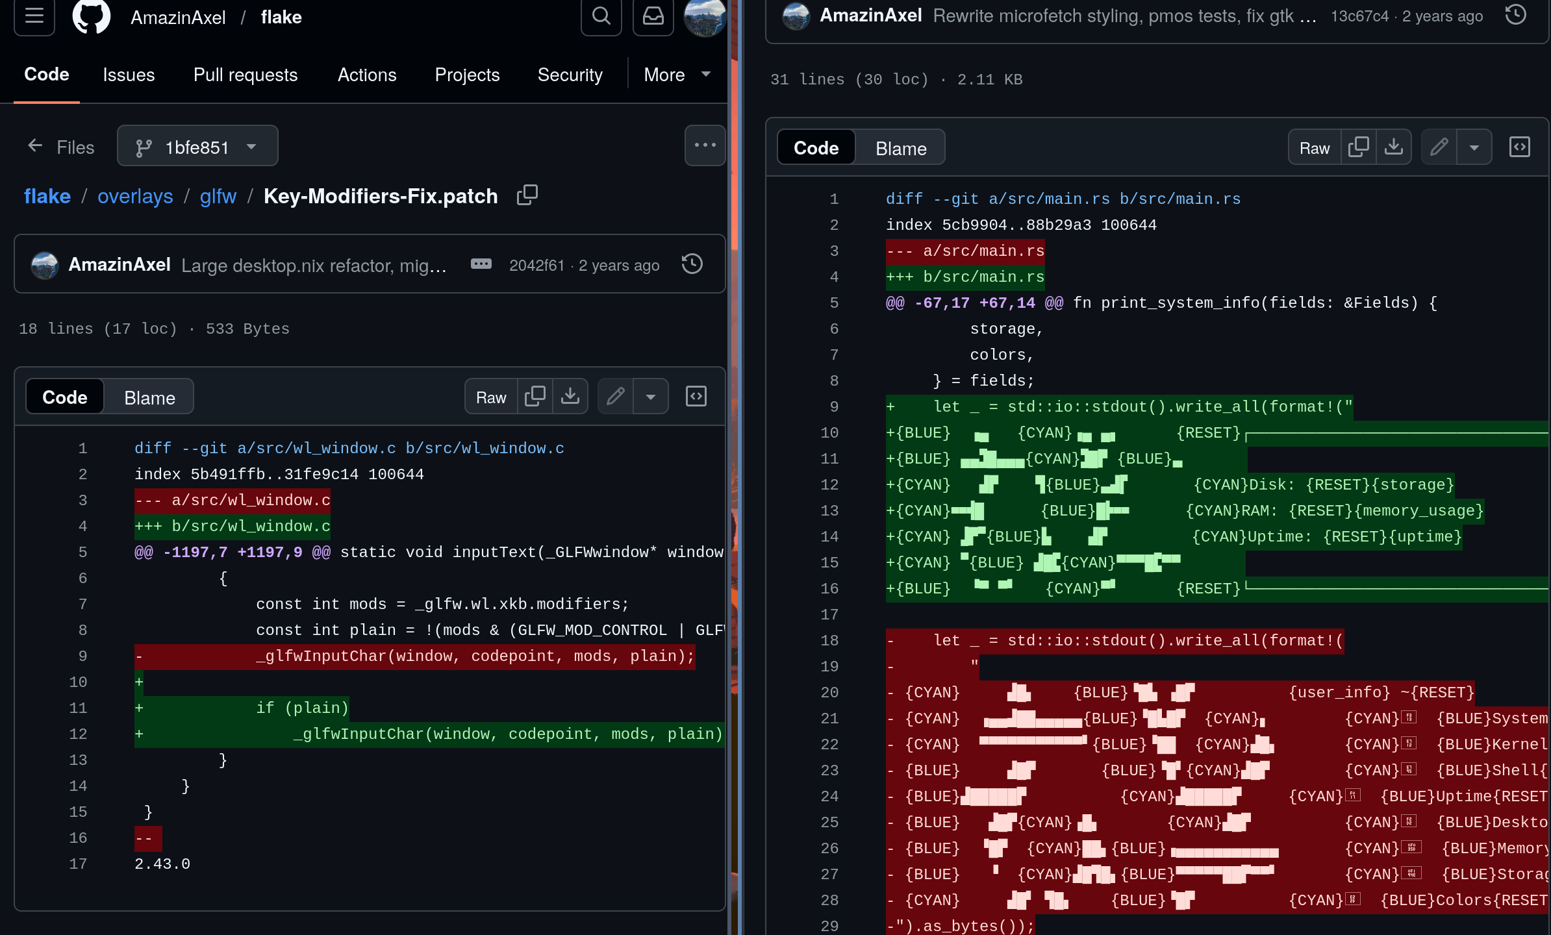Viewport: 1551px width, 935px height.
Task: Click the GitHub logo icon
Action: click(x=91, y=16)
